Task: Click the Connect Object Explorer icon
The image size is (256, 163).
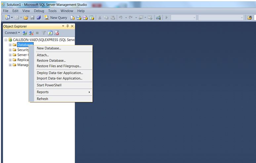Action: tap(25, 33)
